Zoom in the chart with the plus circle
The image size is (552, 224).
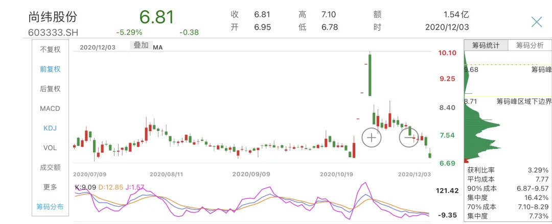pos(372,137)
